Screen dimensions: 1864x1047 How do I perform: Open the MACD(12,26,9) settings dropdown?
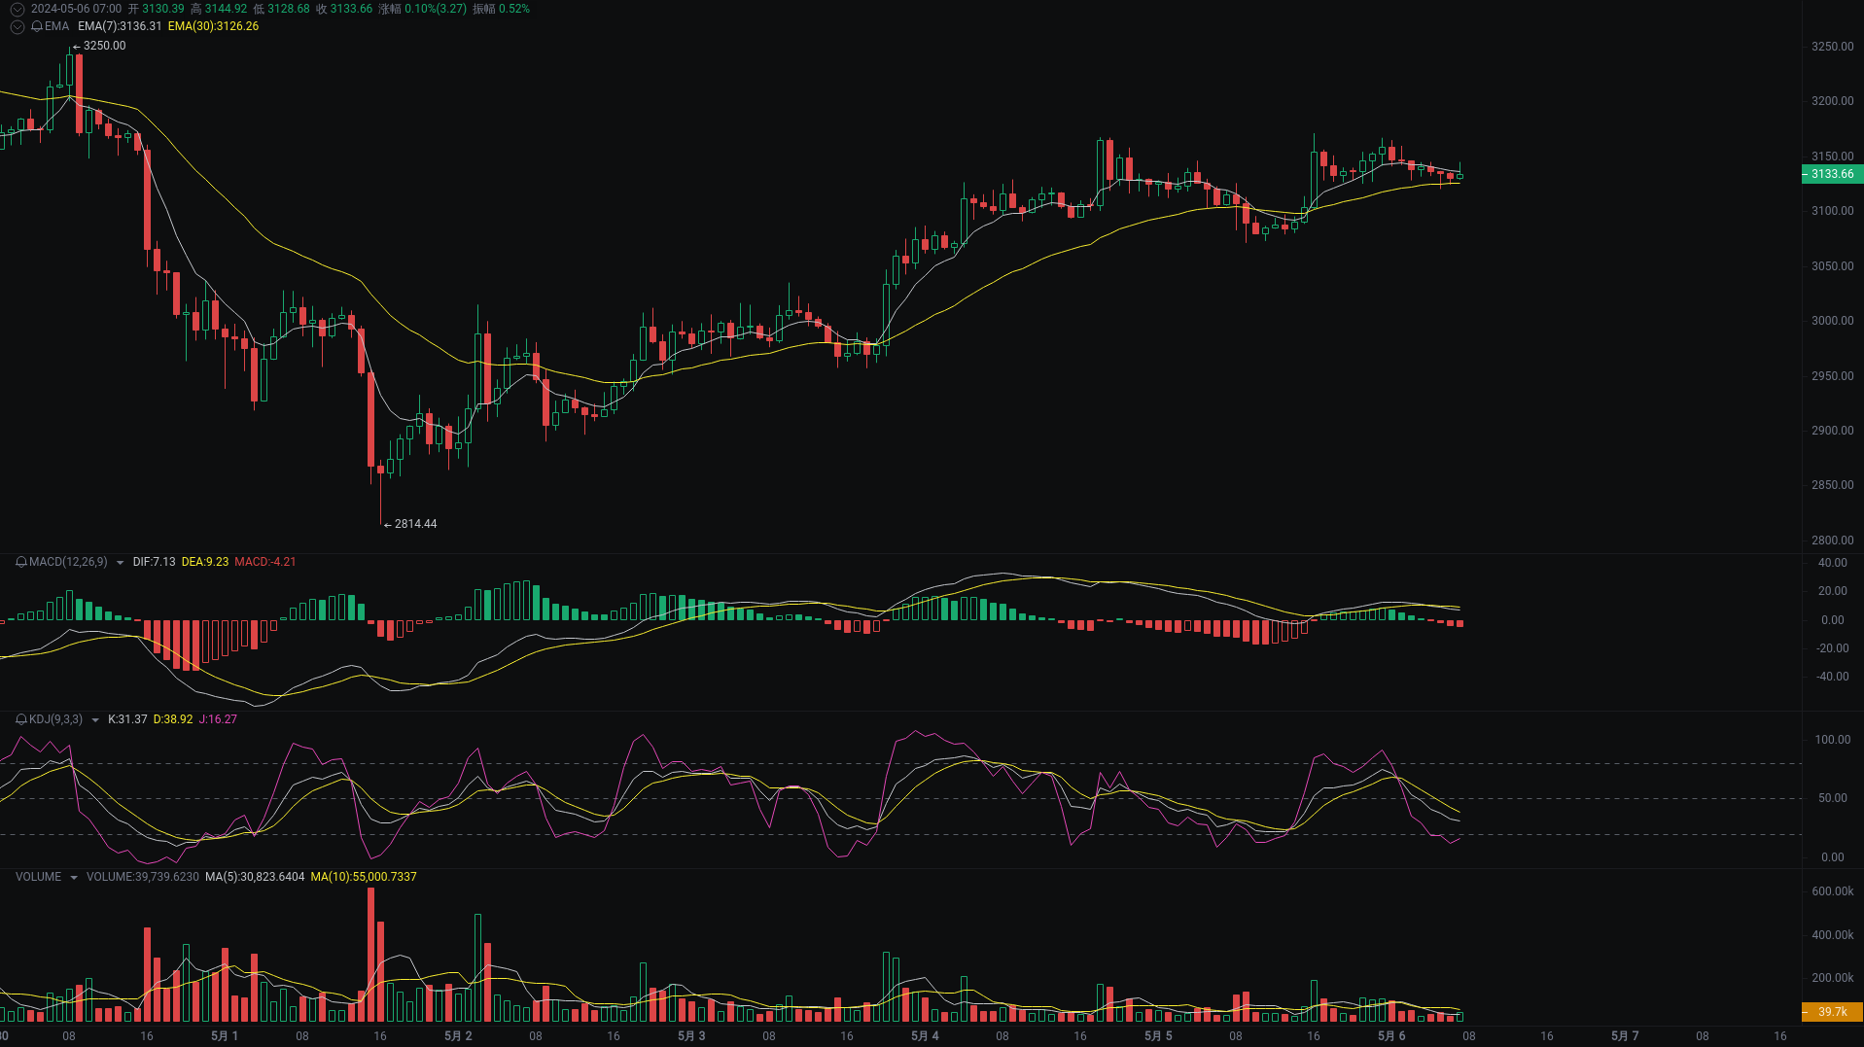click(119, 562)
